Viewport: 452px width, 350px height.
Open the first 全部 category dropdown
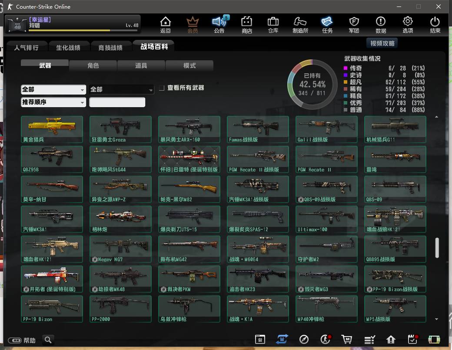click(53, 89)
